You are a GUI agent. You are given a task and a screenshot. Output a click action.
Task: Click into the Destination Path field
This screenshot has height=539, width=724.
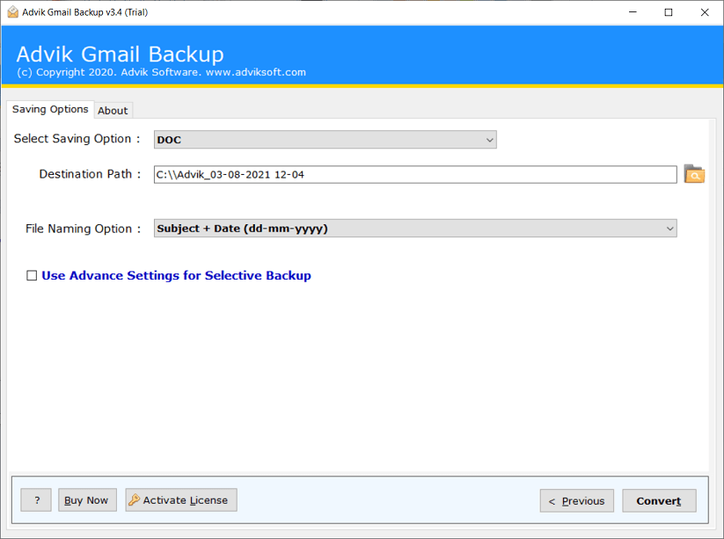click(415, 174)
